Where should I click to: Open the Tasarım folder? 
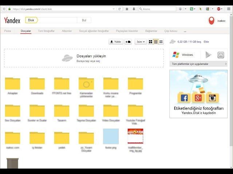[62, 111]
